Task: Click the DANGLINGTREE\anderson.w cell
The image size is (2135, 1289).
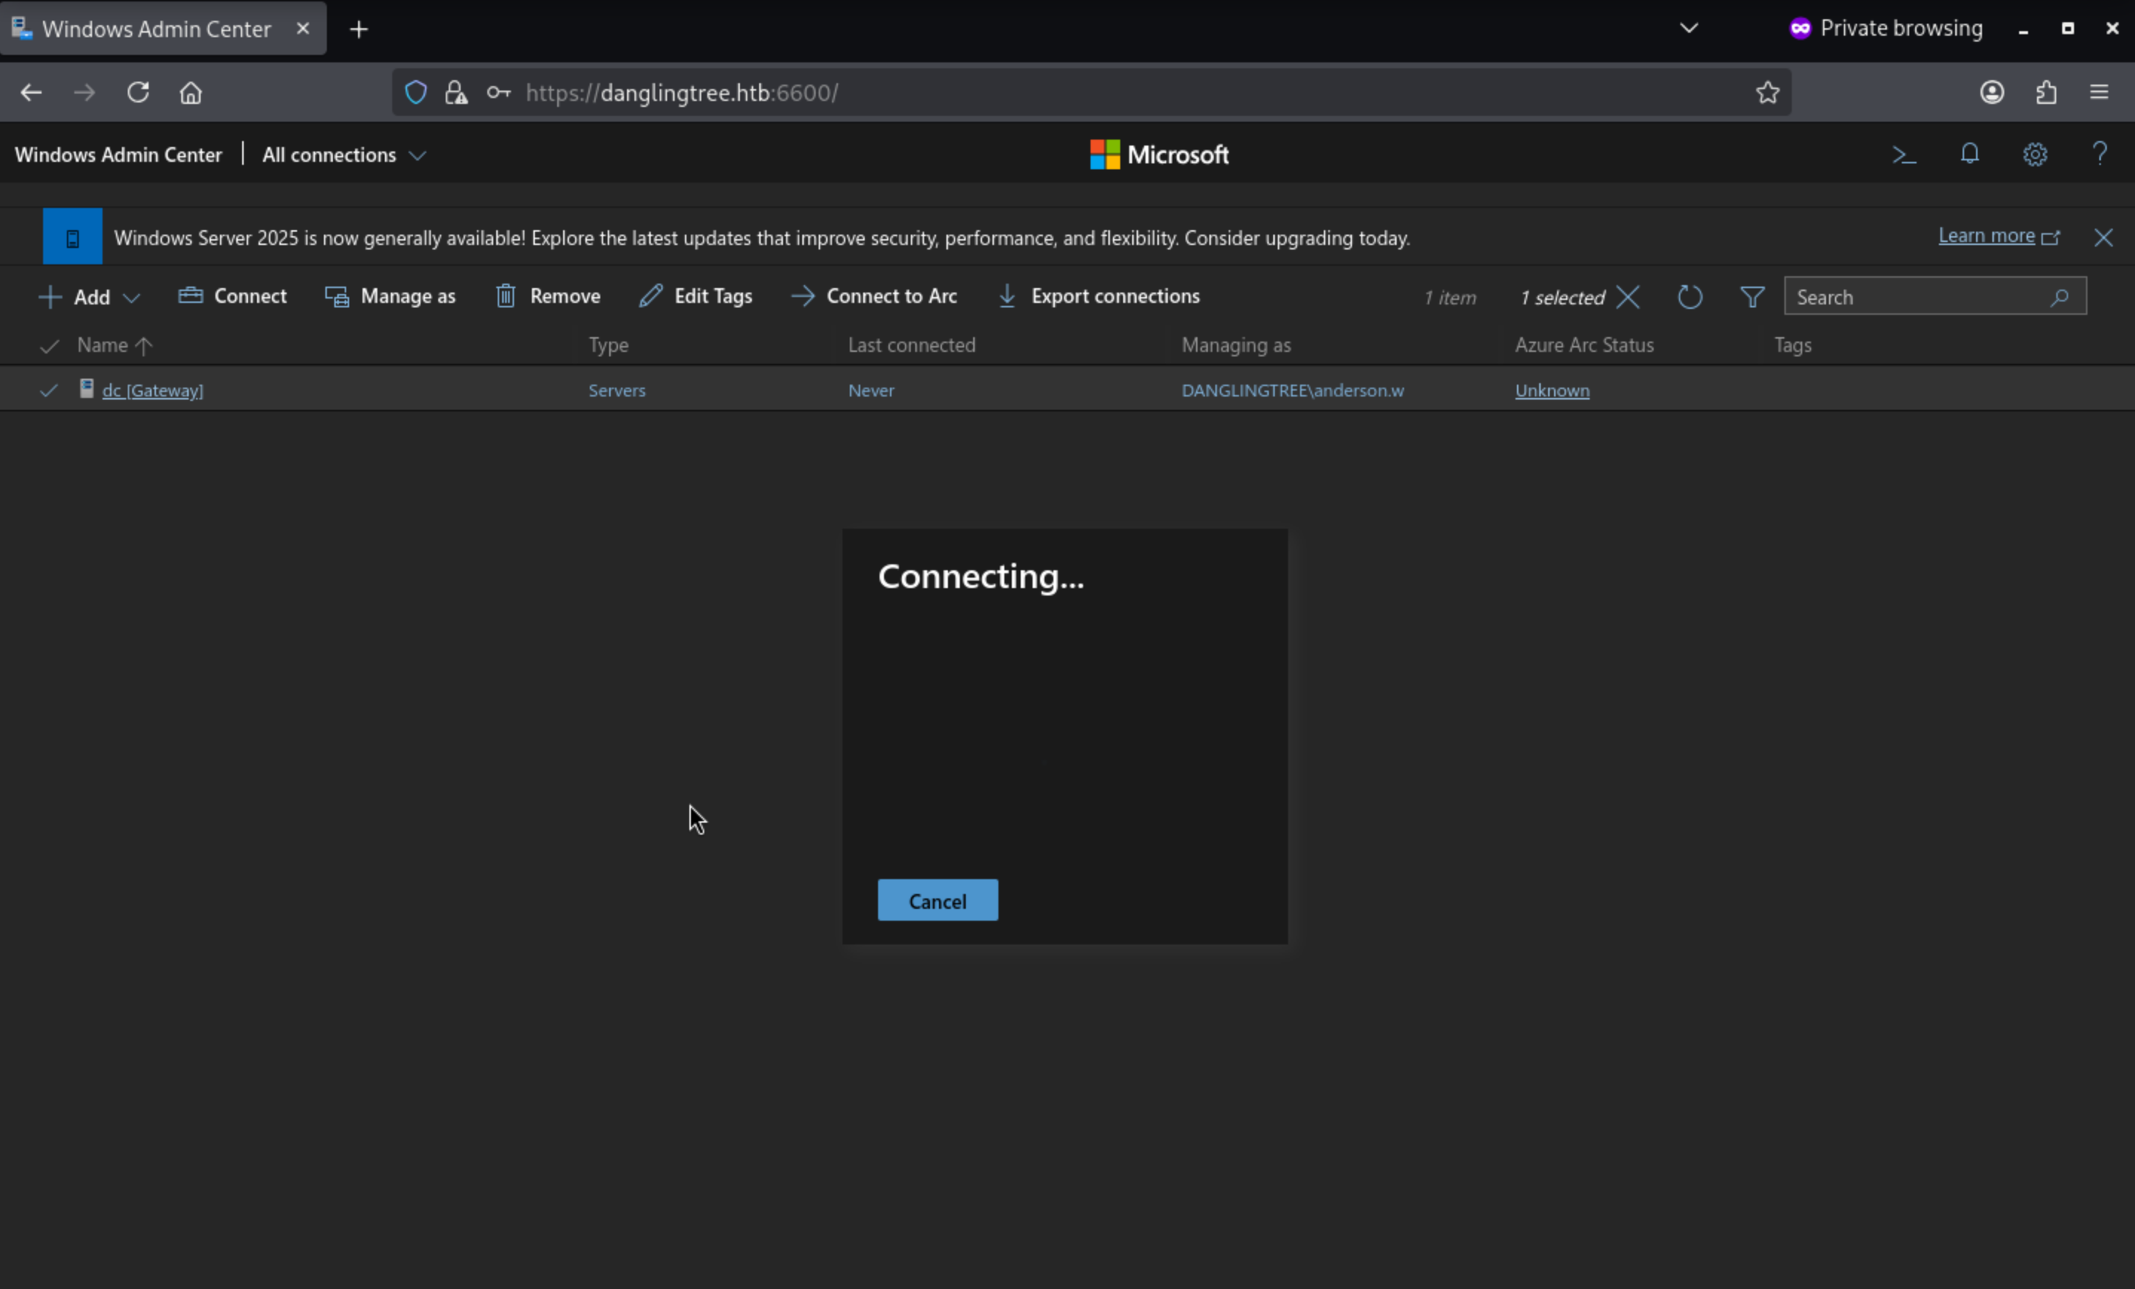Action: [x=1293, y=391]
